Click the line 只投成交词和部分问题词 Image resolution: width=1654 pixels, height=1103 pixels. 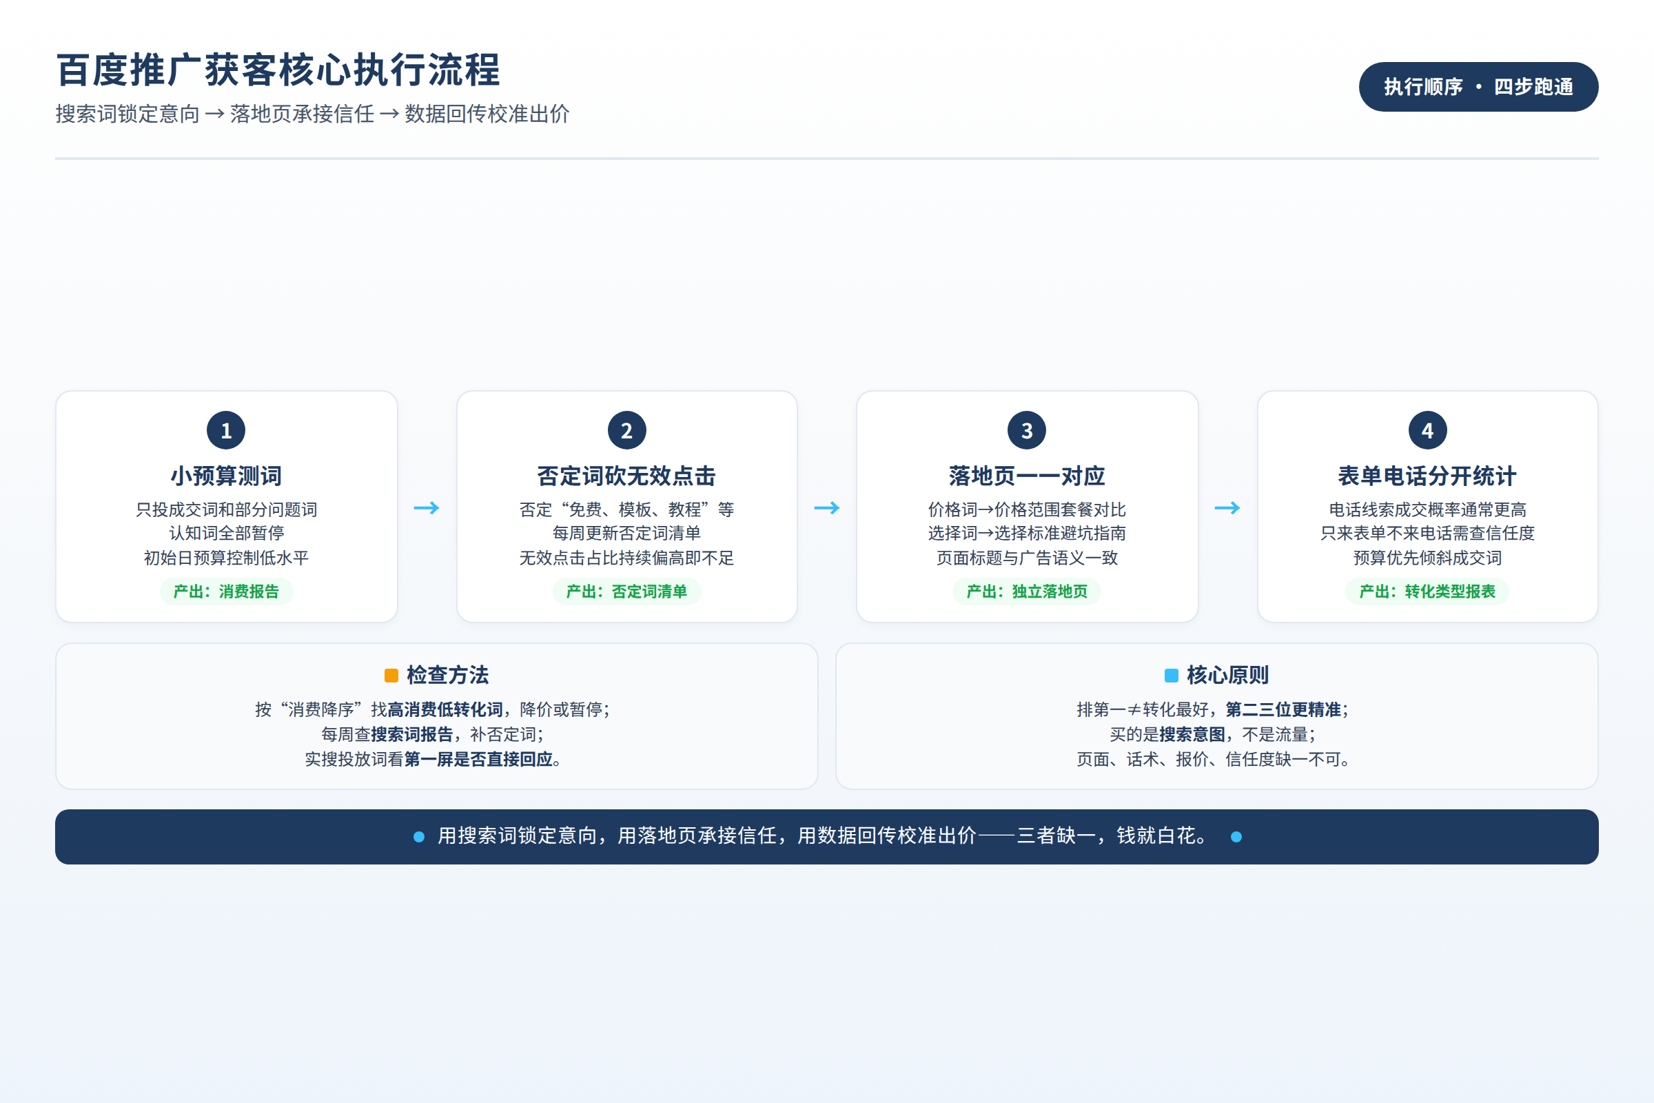point(227,509)
